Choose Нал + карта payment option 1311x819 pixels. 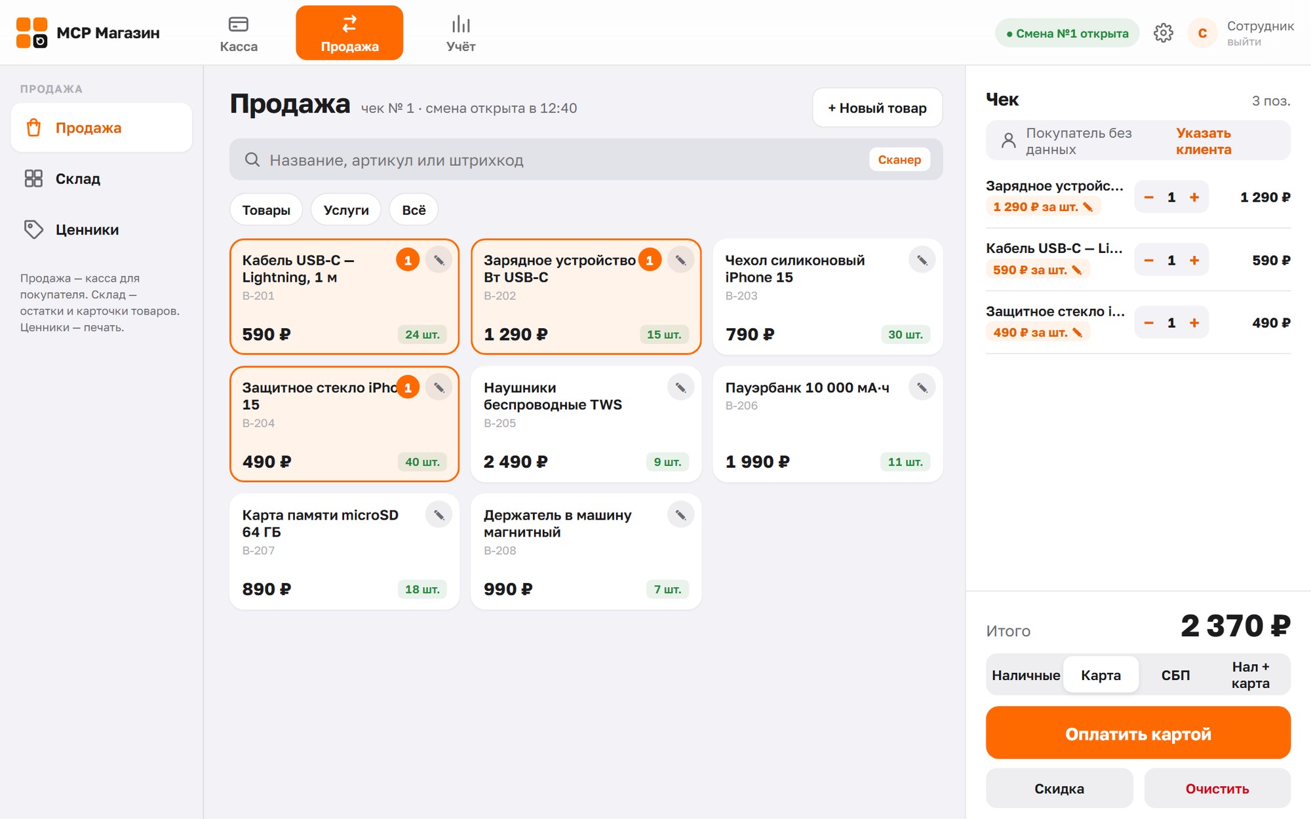coord(1250,675)
